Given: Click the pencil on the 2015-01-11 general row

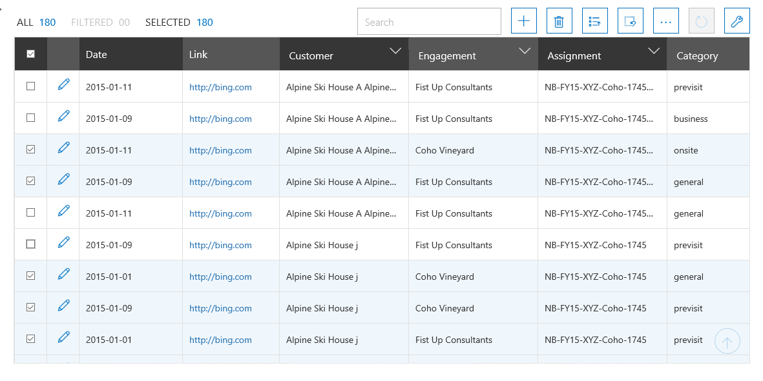Looking at the screenshot, I should coord(63,211).
